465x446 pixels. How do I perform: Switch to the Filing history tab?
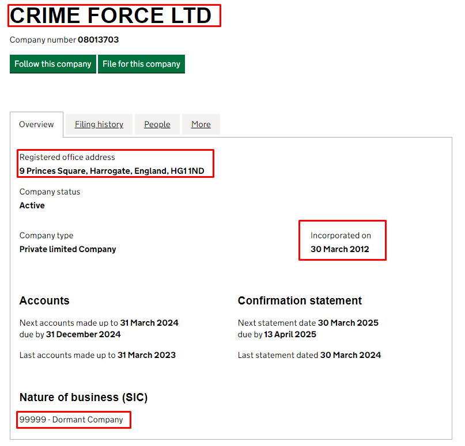pos(99,124)
